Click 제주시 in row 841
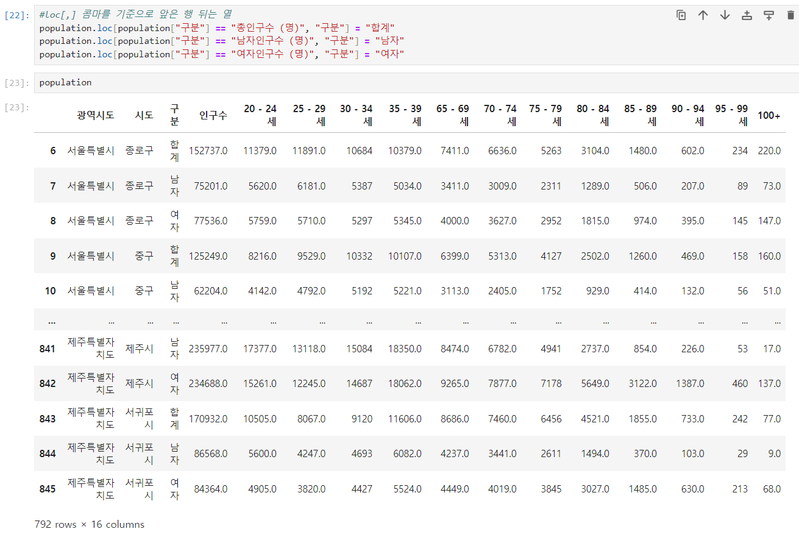 (140, 349)
